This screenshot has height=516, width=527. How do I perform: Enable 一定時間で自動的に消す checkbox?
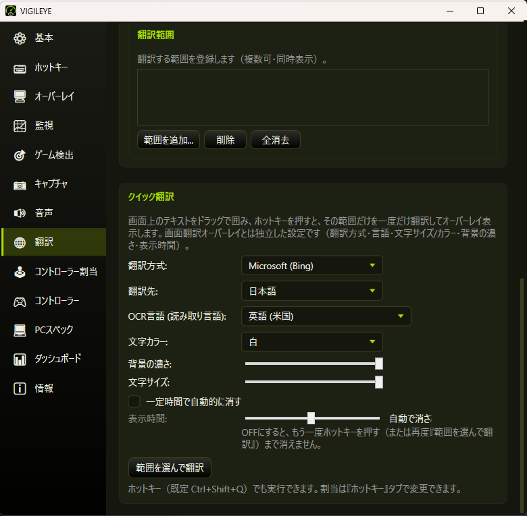[x=134, y=401]
